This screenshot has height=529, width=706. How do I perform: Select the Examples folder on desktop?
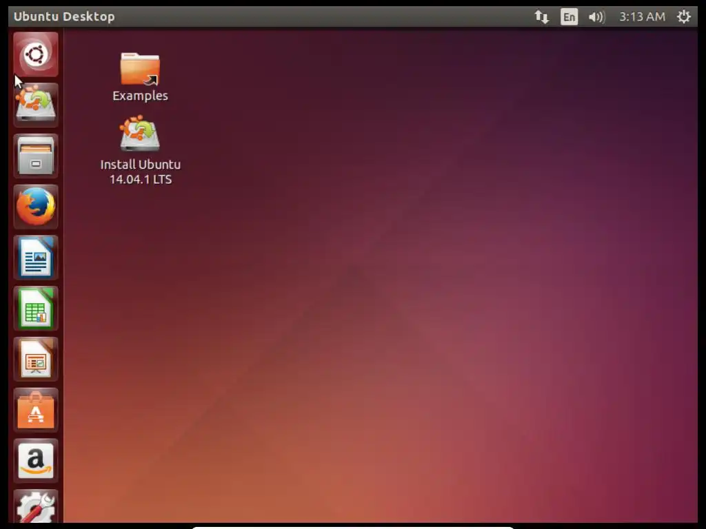click(140, 69)
